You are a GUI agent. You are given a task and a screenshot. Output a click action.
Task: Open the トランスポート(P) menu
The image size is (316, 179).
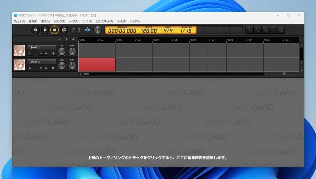pyautogui.click(x=104, y=21)
